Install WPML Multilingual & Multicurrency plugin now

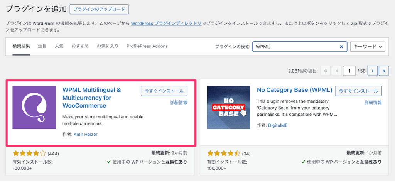tap(164, 91)
